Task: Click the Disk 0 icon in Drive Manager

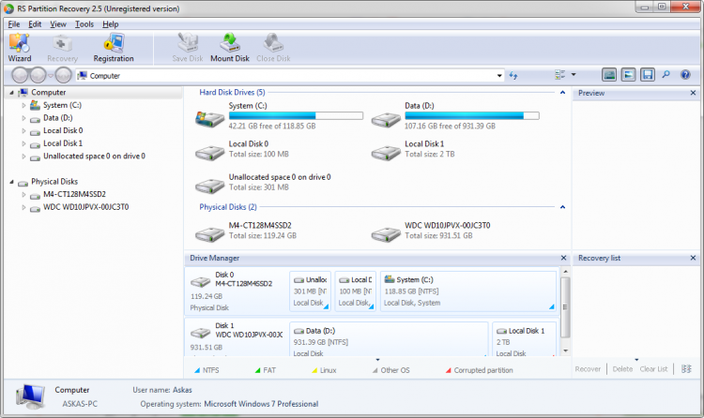Action: 200,282
